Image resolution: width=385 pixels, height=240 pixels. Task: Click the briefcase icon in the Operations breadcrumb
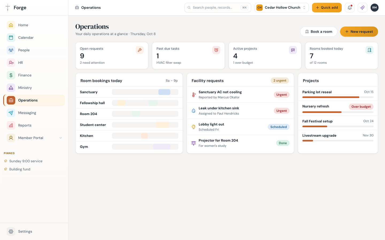(x=77, y=7)
